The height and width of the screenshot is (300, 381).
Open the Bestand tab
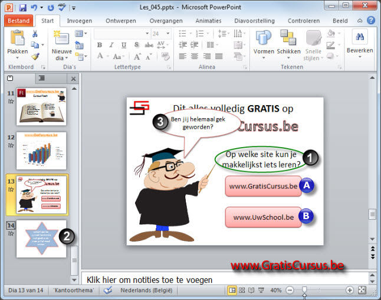18,21
